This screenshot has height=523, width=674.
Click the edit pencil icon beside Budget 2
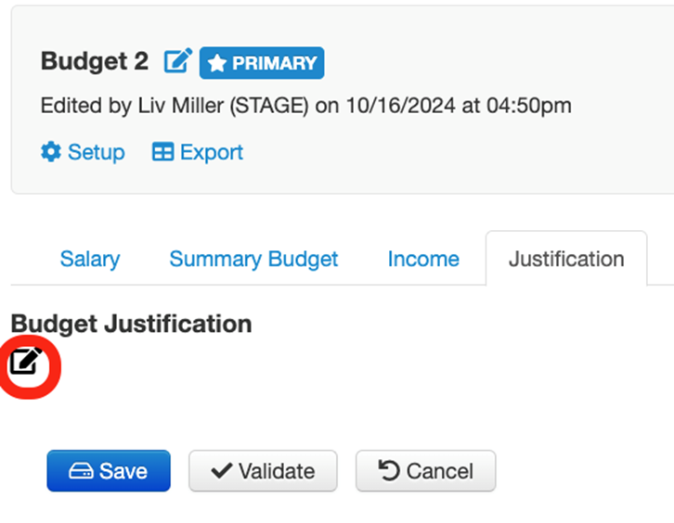pyautogui.click(x=177, y=61)
